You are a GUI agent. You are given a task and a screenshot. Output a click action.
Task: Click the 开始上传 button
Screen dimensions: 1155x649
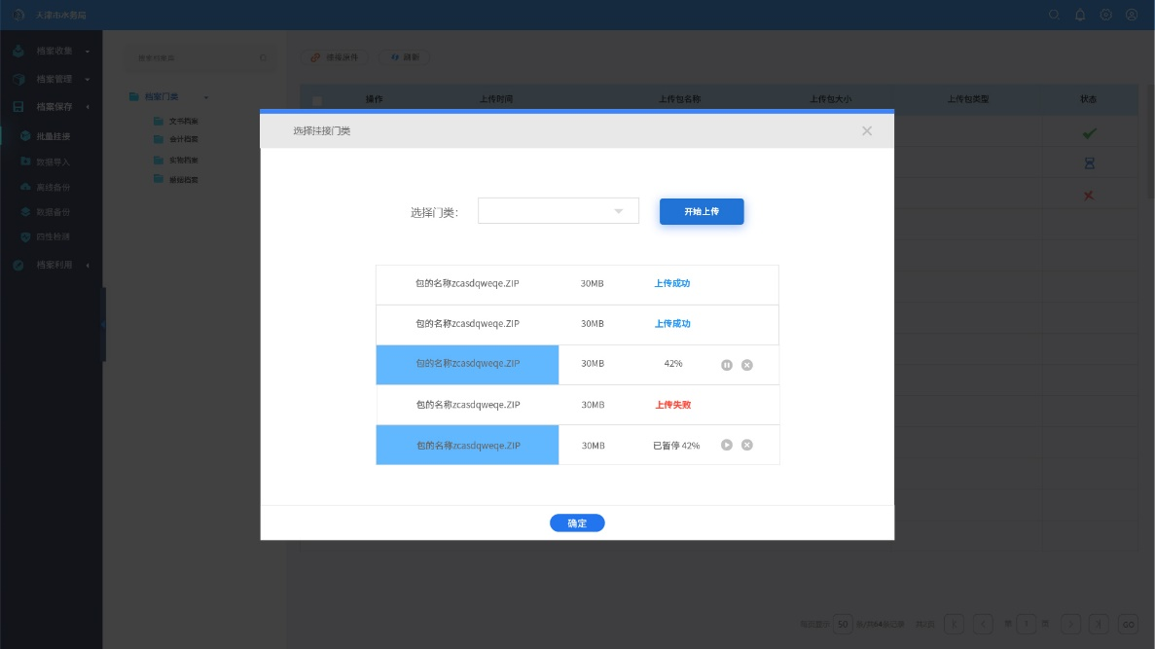click(x=702, y=211)
